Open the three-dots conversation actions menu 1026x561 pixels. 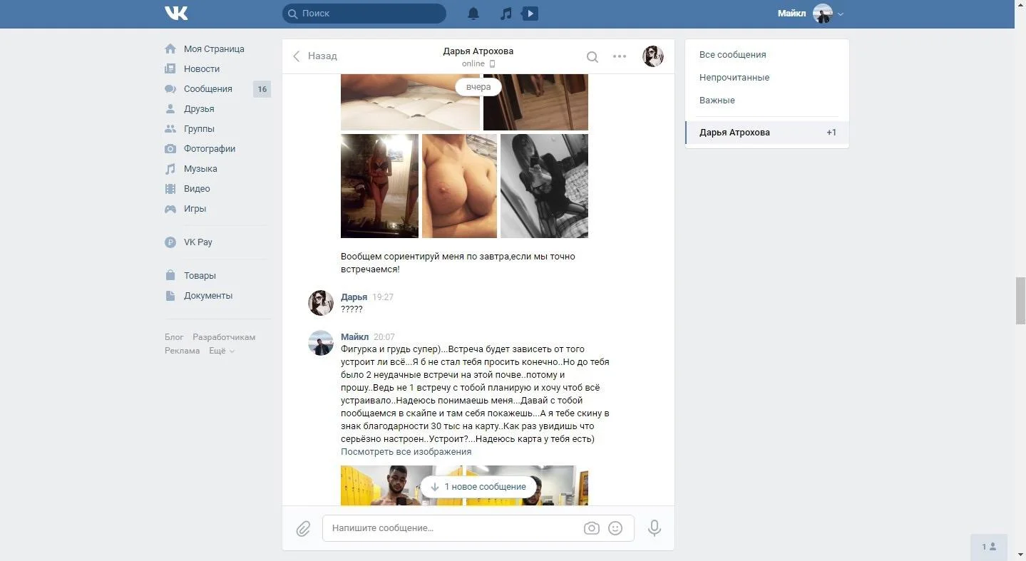(620, 57)
